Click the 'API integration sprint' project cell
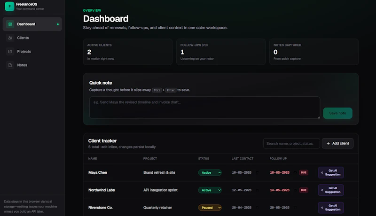376x216 pixels. tap(160, 190)
